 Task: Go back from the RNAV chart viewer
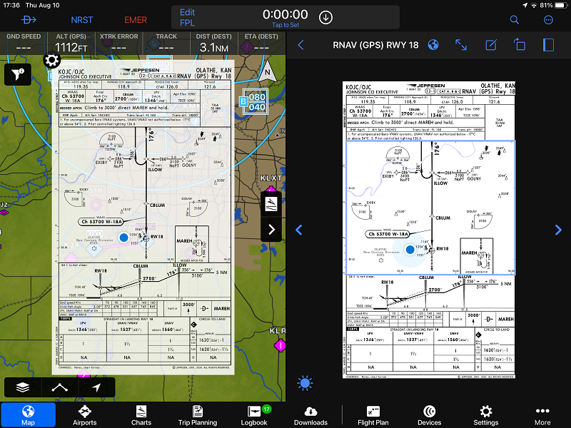coord(300,45)
